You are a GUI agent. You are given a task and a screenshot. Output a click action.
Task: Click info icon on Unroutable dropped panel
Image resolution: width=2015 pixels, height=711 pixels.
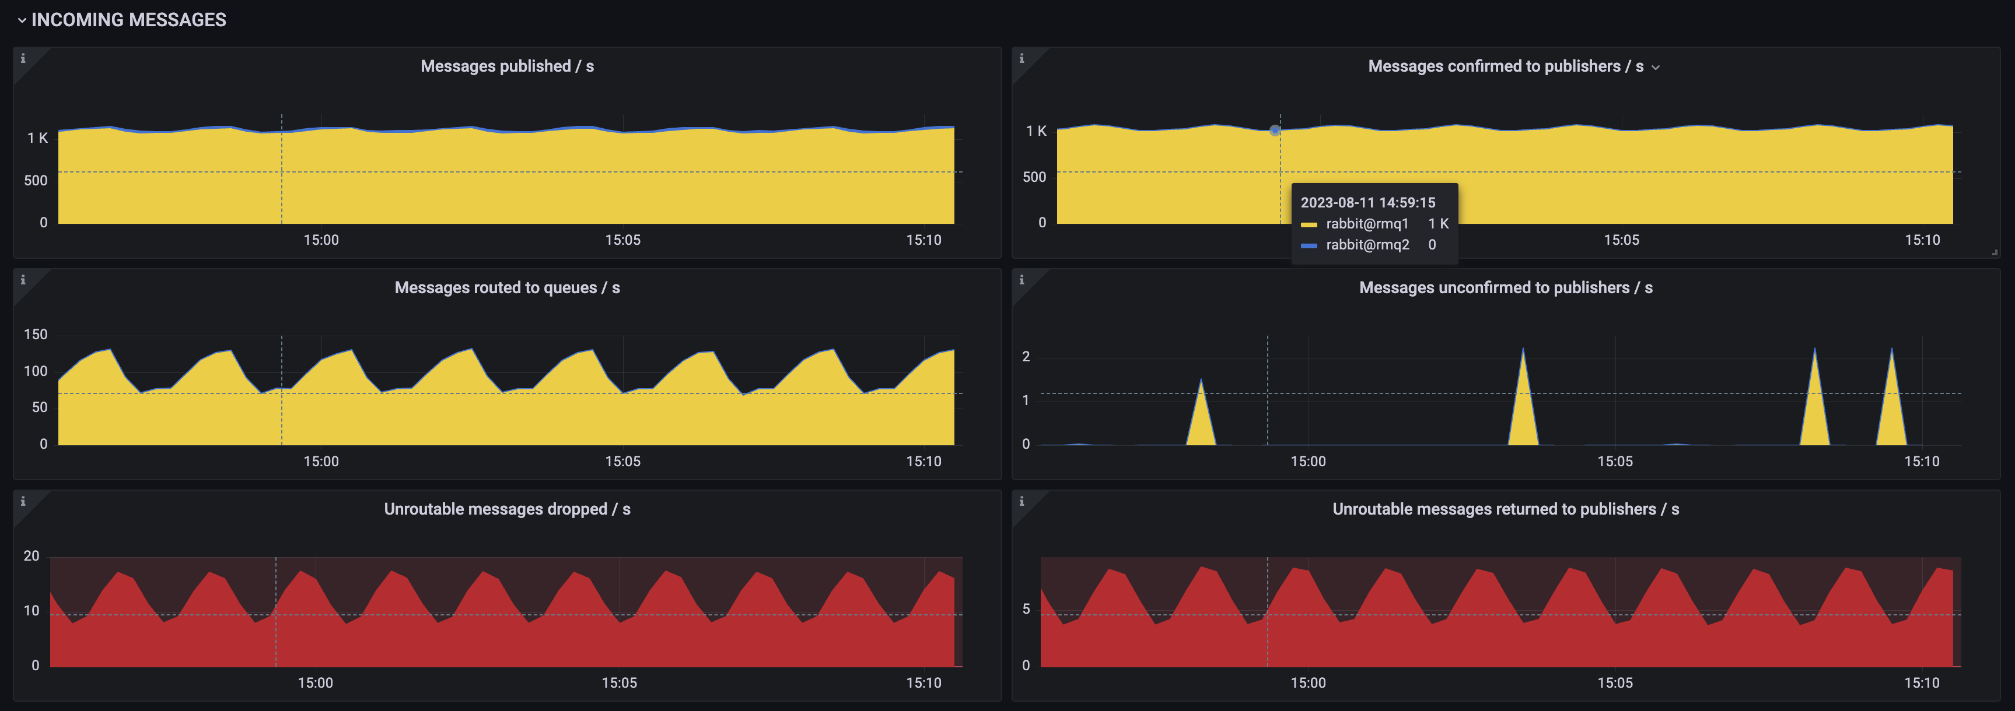pos(23,502)
